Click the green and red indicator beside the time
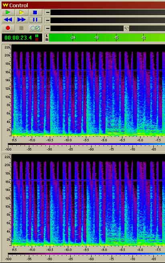Viewport: 165px width, 263px height. coord(37,38)
